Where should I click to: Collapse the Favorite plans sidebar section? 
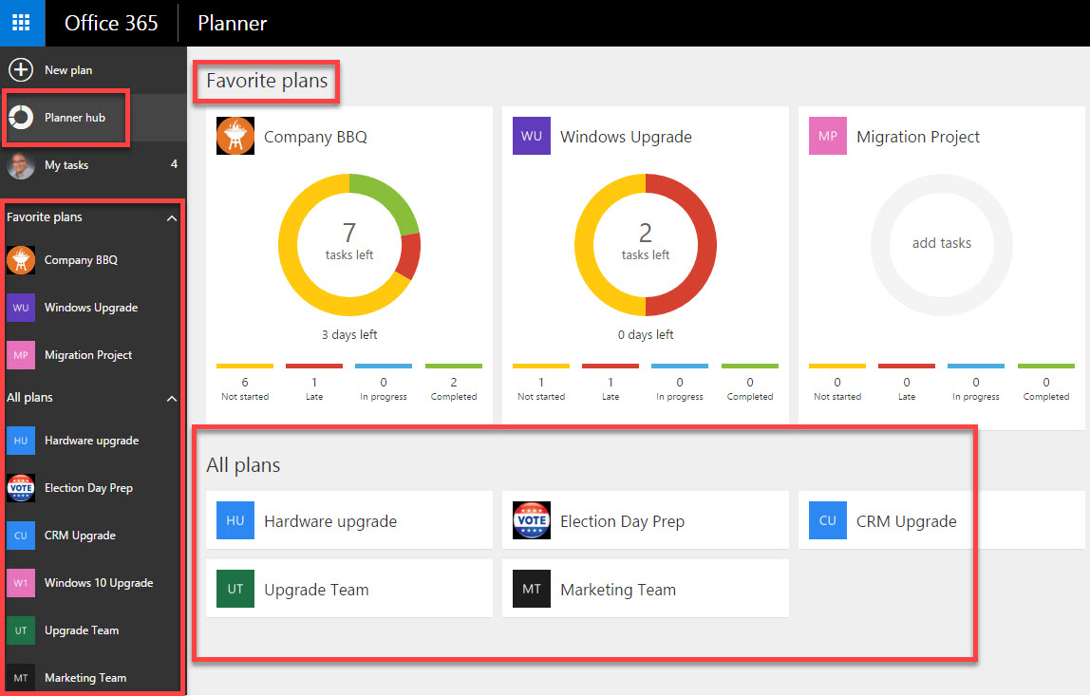(172, 217)
